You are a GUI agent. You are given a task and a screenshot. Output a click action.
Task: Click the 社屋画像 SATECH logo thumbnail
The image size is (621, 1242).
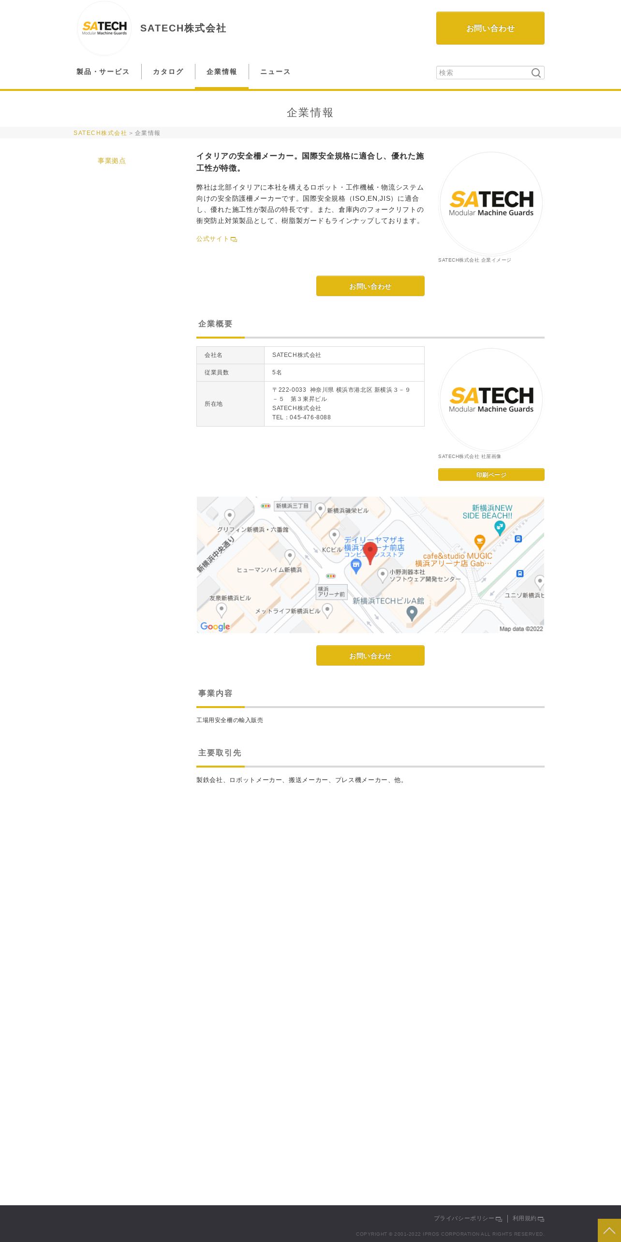point(491,400)
